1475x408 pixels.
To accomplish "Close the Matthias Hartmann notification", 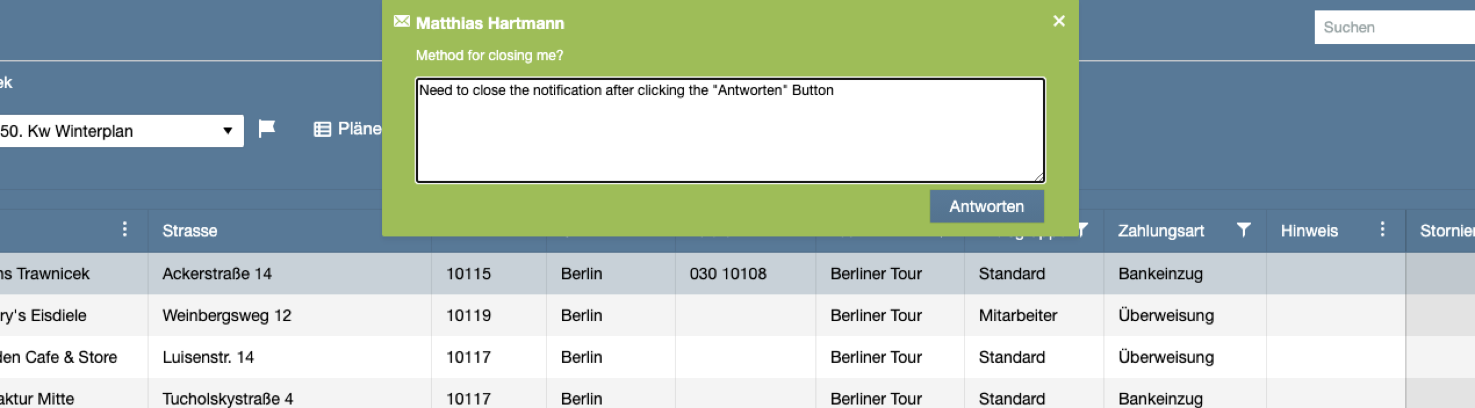I will tap(1059, 21).
